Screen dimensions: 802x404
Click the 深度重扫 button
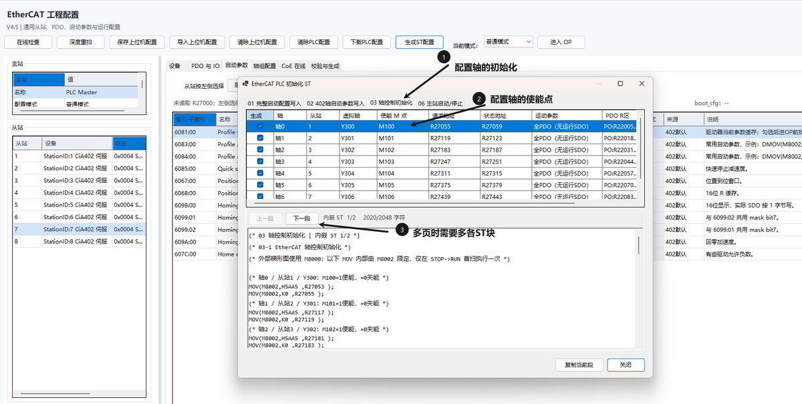(80, 42)
